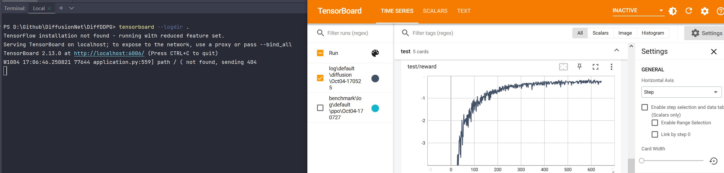The height and width of the screenshot is (173, 724).
Task: Toggle Link by step 0 checkbox
Action: [x=655, y=134]
